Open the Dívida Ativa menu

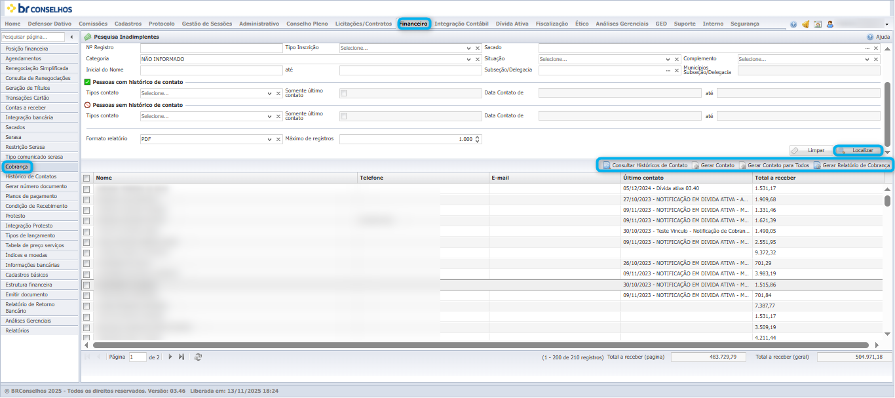(512, 24)
